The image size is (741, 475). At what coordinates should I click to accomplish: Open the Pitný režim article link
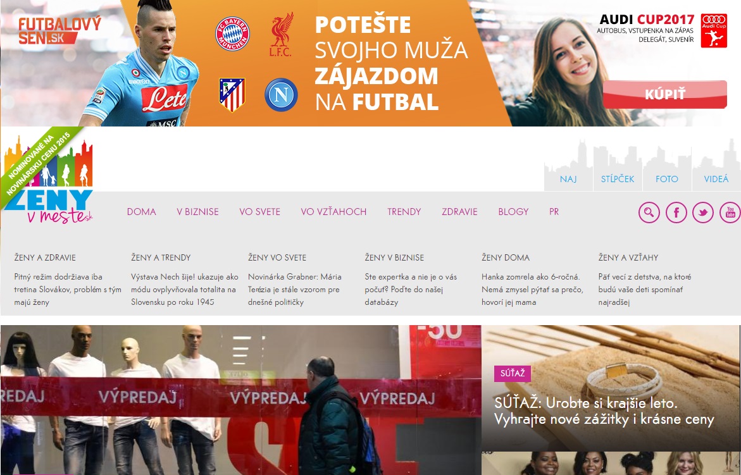tap(68, 290)
